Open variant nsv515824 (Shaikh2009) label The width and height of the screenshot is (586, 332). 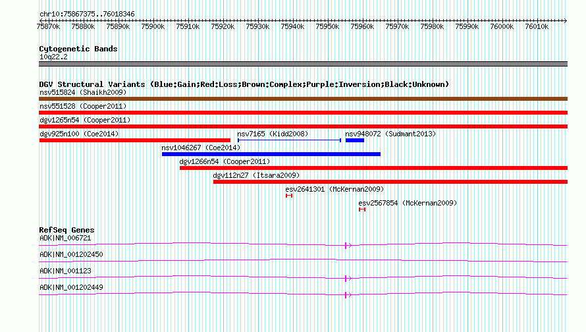click(83, 92)
